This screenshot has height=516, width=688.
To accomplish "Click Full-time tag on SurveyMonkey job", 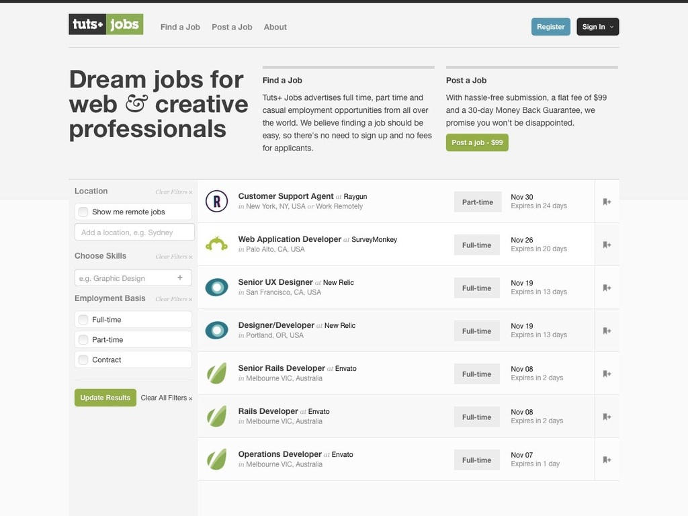I will (477, 245).
